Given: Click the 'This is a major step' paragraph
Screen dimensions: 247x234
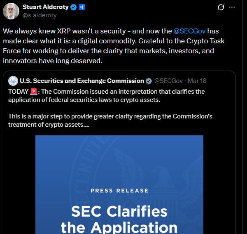Looking at the screenshot, I should click(x=110, y=121).
